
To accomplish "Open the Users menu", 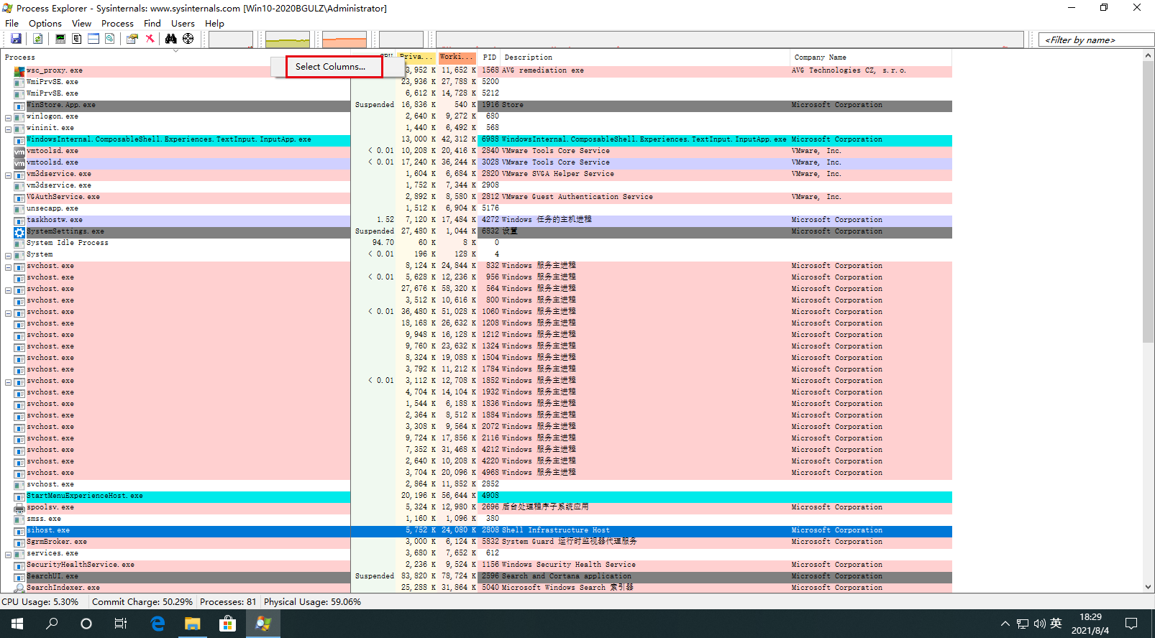I will tap(183, 23).
